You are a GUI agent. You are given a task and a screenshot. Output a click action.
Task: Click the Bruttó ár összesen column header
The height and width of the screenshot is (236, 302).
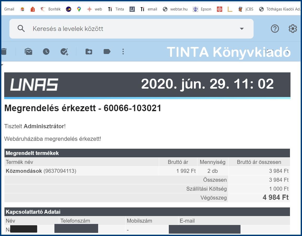coord(259,162)
